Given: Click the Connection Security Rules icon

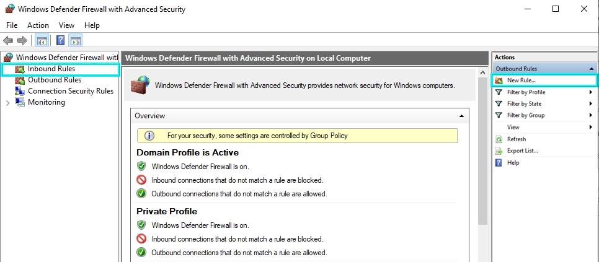Looking at the screenshot, I should click(20, 91).
